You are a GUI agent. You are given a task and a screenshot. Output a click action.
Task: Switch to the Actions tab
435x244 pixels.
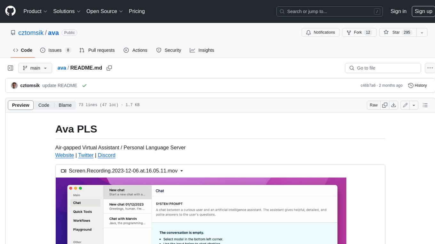pyautogui.click(x=135, y=50)
